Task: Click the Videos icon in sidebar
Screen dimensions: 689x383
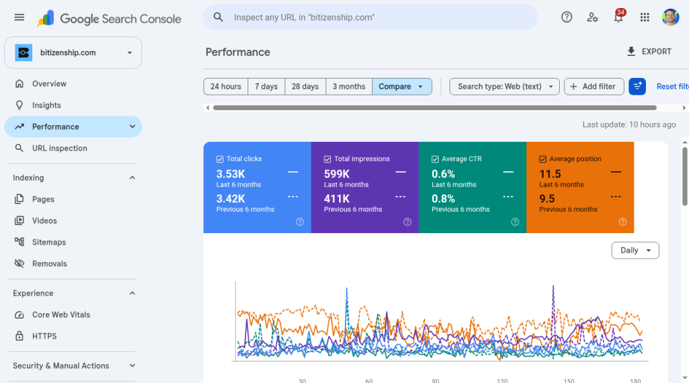Action: coord(20,220)
